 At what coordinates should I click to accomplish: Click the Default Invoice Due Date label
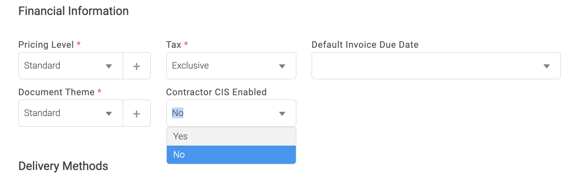(365, 45)
